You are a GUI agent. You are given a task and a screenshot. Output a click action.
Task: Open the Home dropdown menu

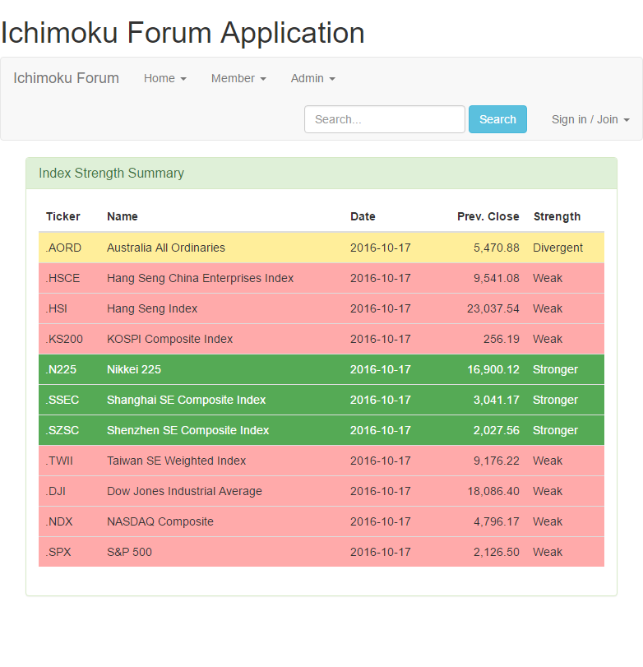(164, 78)
